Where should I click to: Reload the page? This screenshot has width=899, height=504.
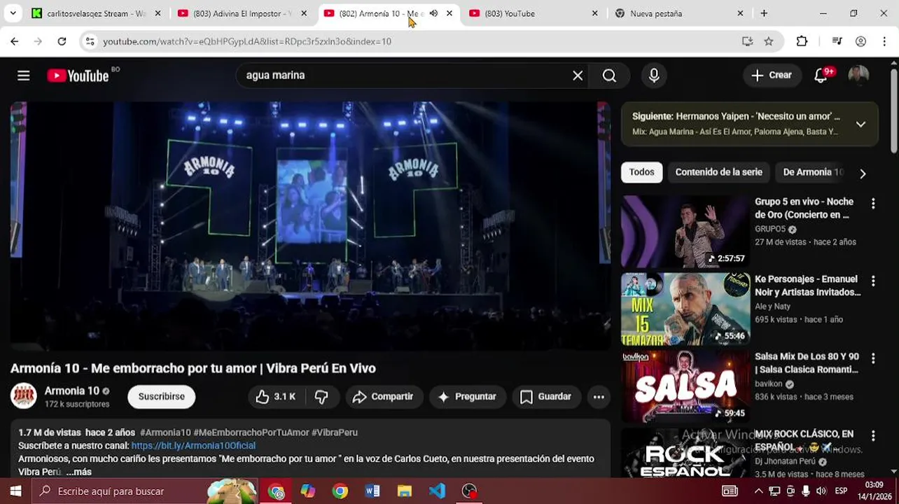tap(62, 41)
